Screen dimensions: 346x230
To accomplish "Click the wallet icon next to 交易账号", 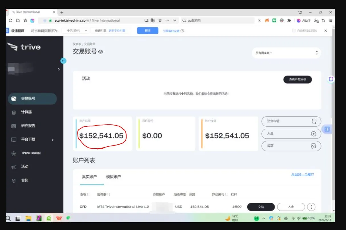I will click(x=14, y=99).
